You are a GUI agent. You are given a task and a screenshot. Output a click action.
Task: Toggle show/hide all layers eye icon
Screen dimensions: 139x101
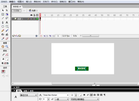31,15
